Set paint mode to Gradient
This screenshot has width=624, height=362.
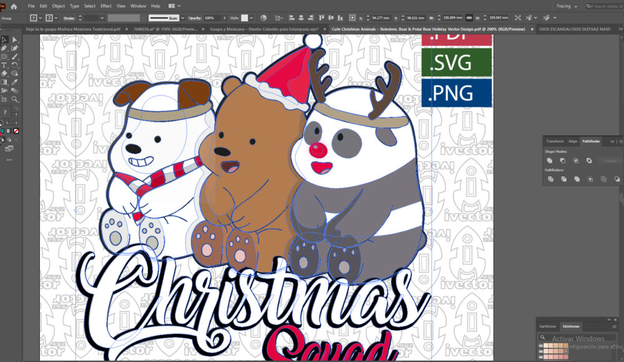(9, 131)
